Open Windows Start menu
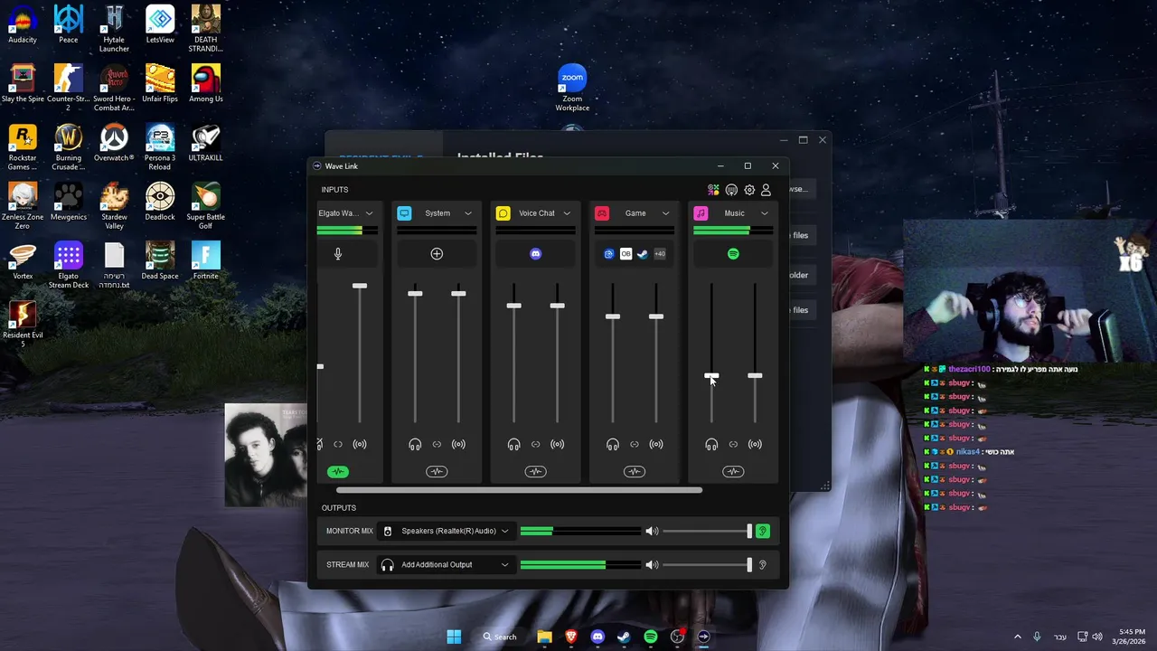The image size is (1157, 651). 454,637
